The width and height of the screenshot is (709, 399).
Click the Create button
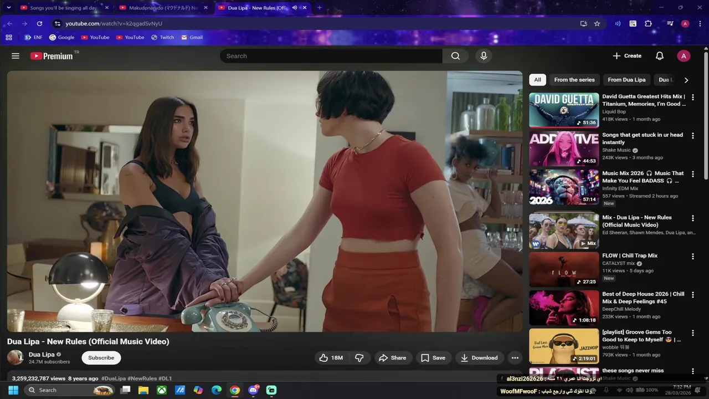click(x=627, y=56)
